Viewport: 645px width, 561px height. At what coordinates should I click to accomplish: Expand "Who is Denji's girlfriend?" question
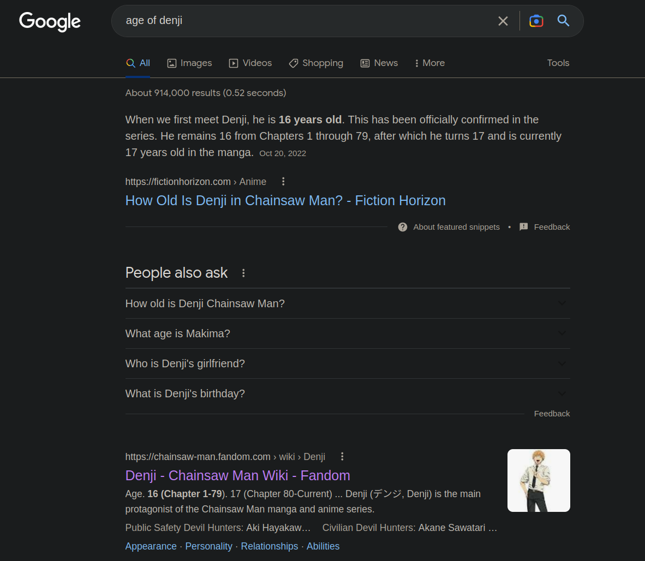point(348,363)
